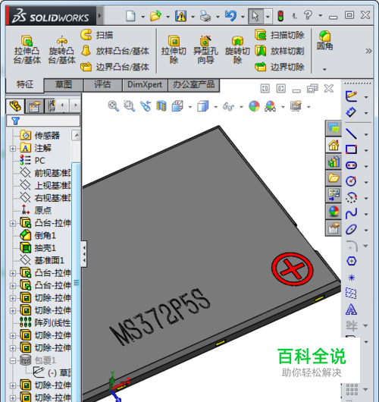Switch to the 评估 tab
Screen dimensions: 379x402
click(103, 85)
